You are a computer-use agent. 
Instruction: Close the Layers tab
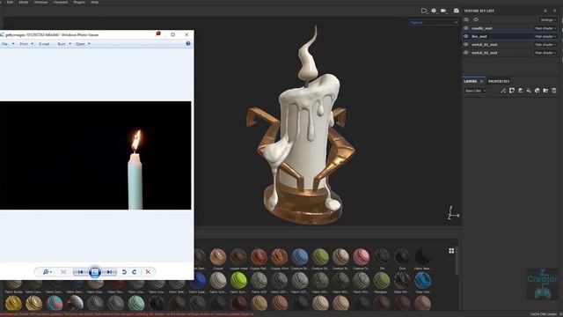pyautogui.click(x=481, y=81)
